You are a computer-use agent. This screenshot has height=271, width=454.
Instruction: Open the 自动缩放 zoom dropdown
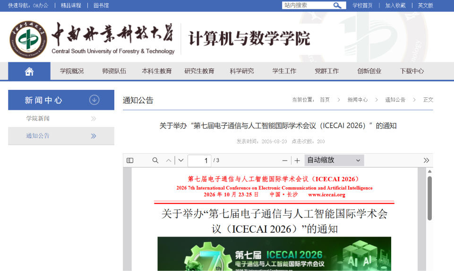(x=334, y=160)
